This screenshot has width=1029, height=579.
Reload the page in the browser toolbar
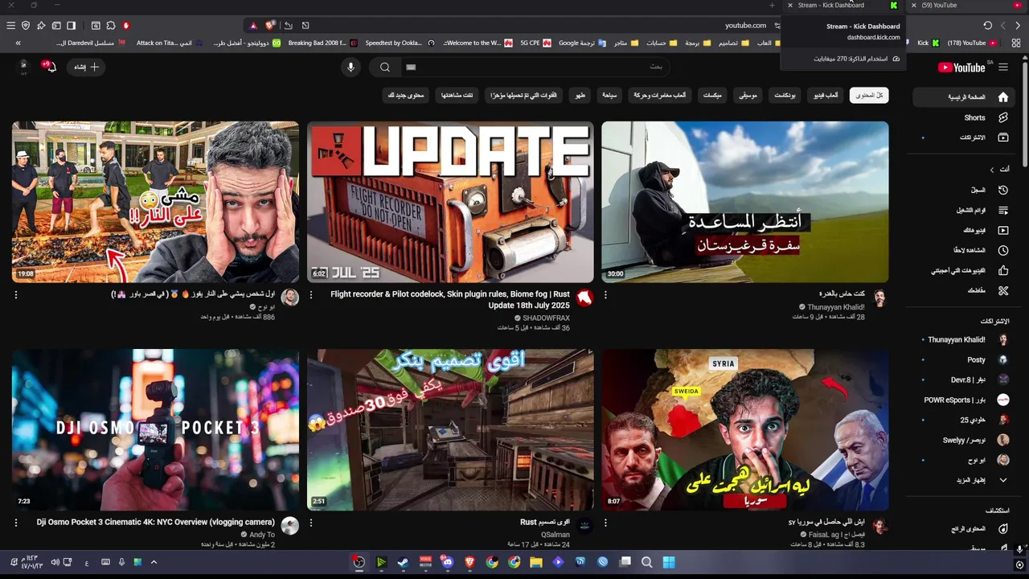[x=987, y=26]
